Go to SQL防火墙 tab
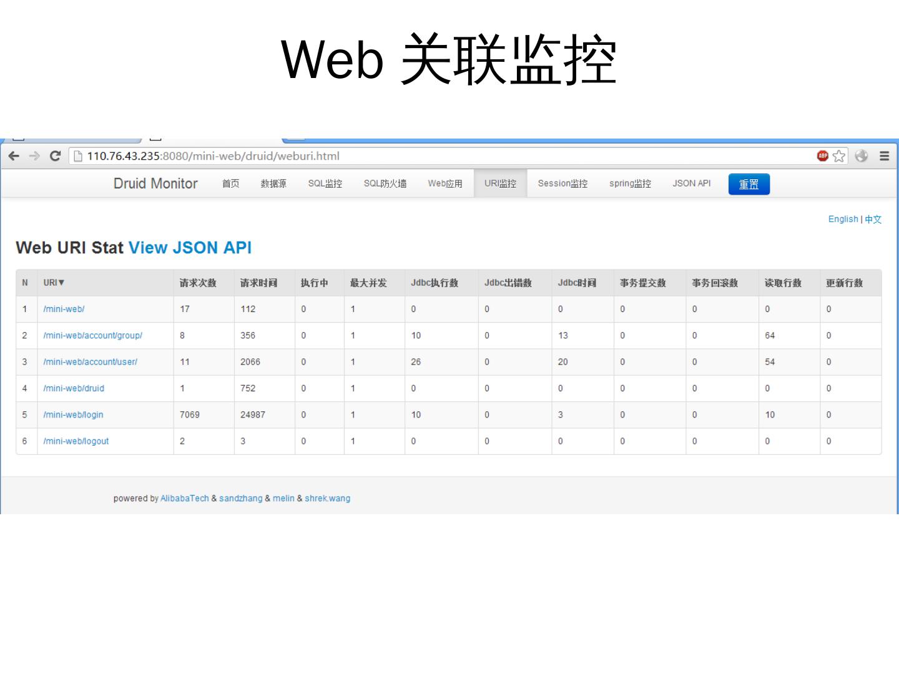The height and width of the screenshot is (674, 899). pos(385,183)
